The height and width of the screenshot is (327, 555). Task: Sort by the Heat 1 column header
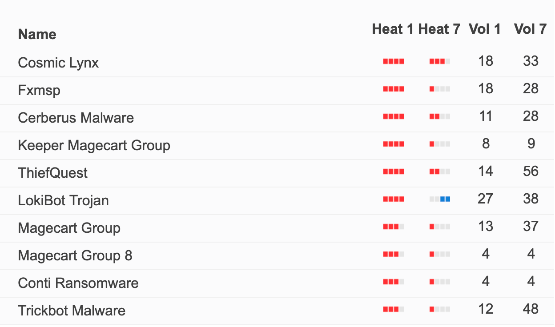pos(393,29)
